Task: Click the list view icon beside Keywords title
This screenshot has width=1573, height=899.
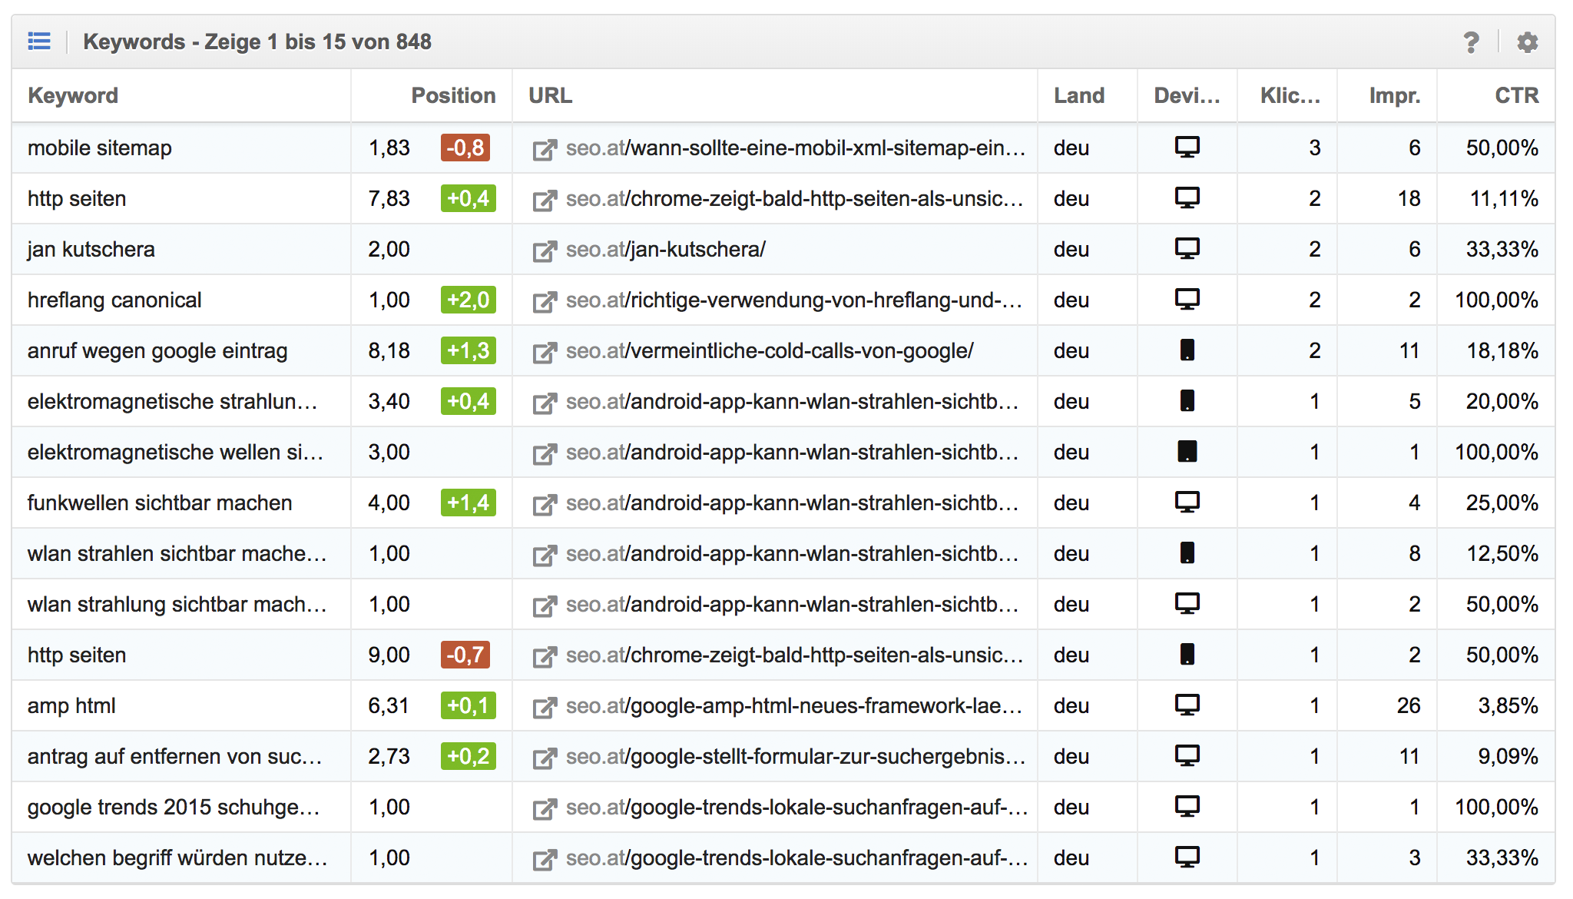Action: click(39, 41)
